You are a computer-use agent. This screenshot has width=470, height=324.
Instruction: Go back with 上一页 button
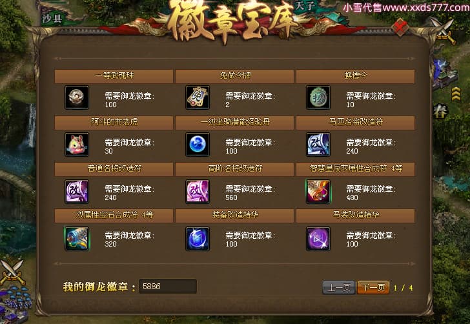click(x=339, y=288)
